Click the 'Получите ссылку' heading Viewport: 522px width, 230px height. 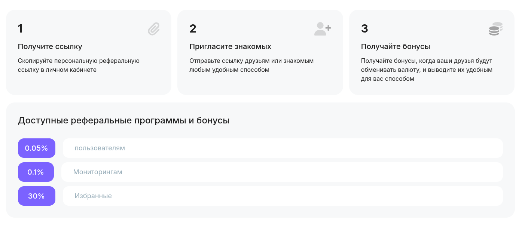tap(50, 47)
